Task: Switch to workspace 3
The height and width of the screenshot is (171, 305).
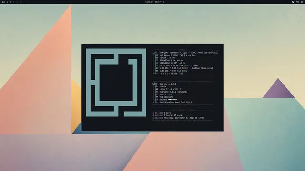Action: [14, 2]
